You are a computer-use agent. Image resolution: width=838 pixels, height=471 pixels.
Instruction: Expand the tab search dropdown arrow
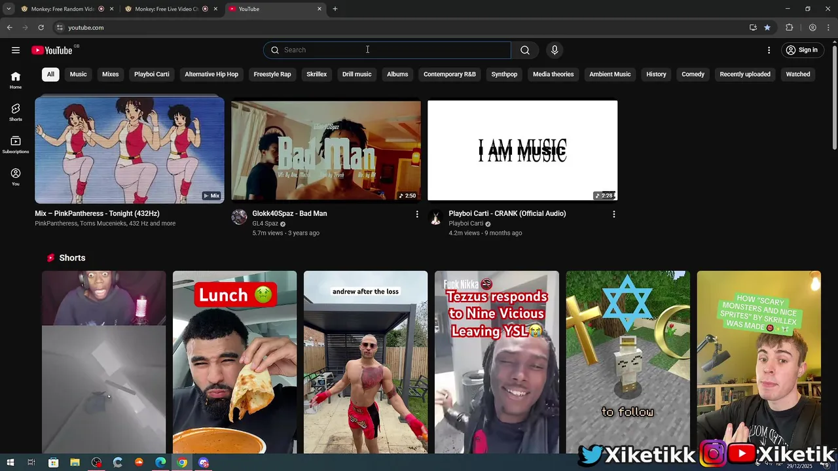click(9, 9)
